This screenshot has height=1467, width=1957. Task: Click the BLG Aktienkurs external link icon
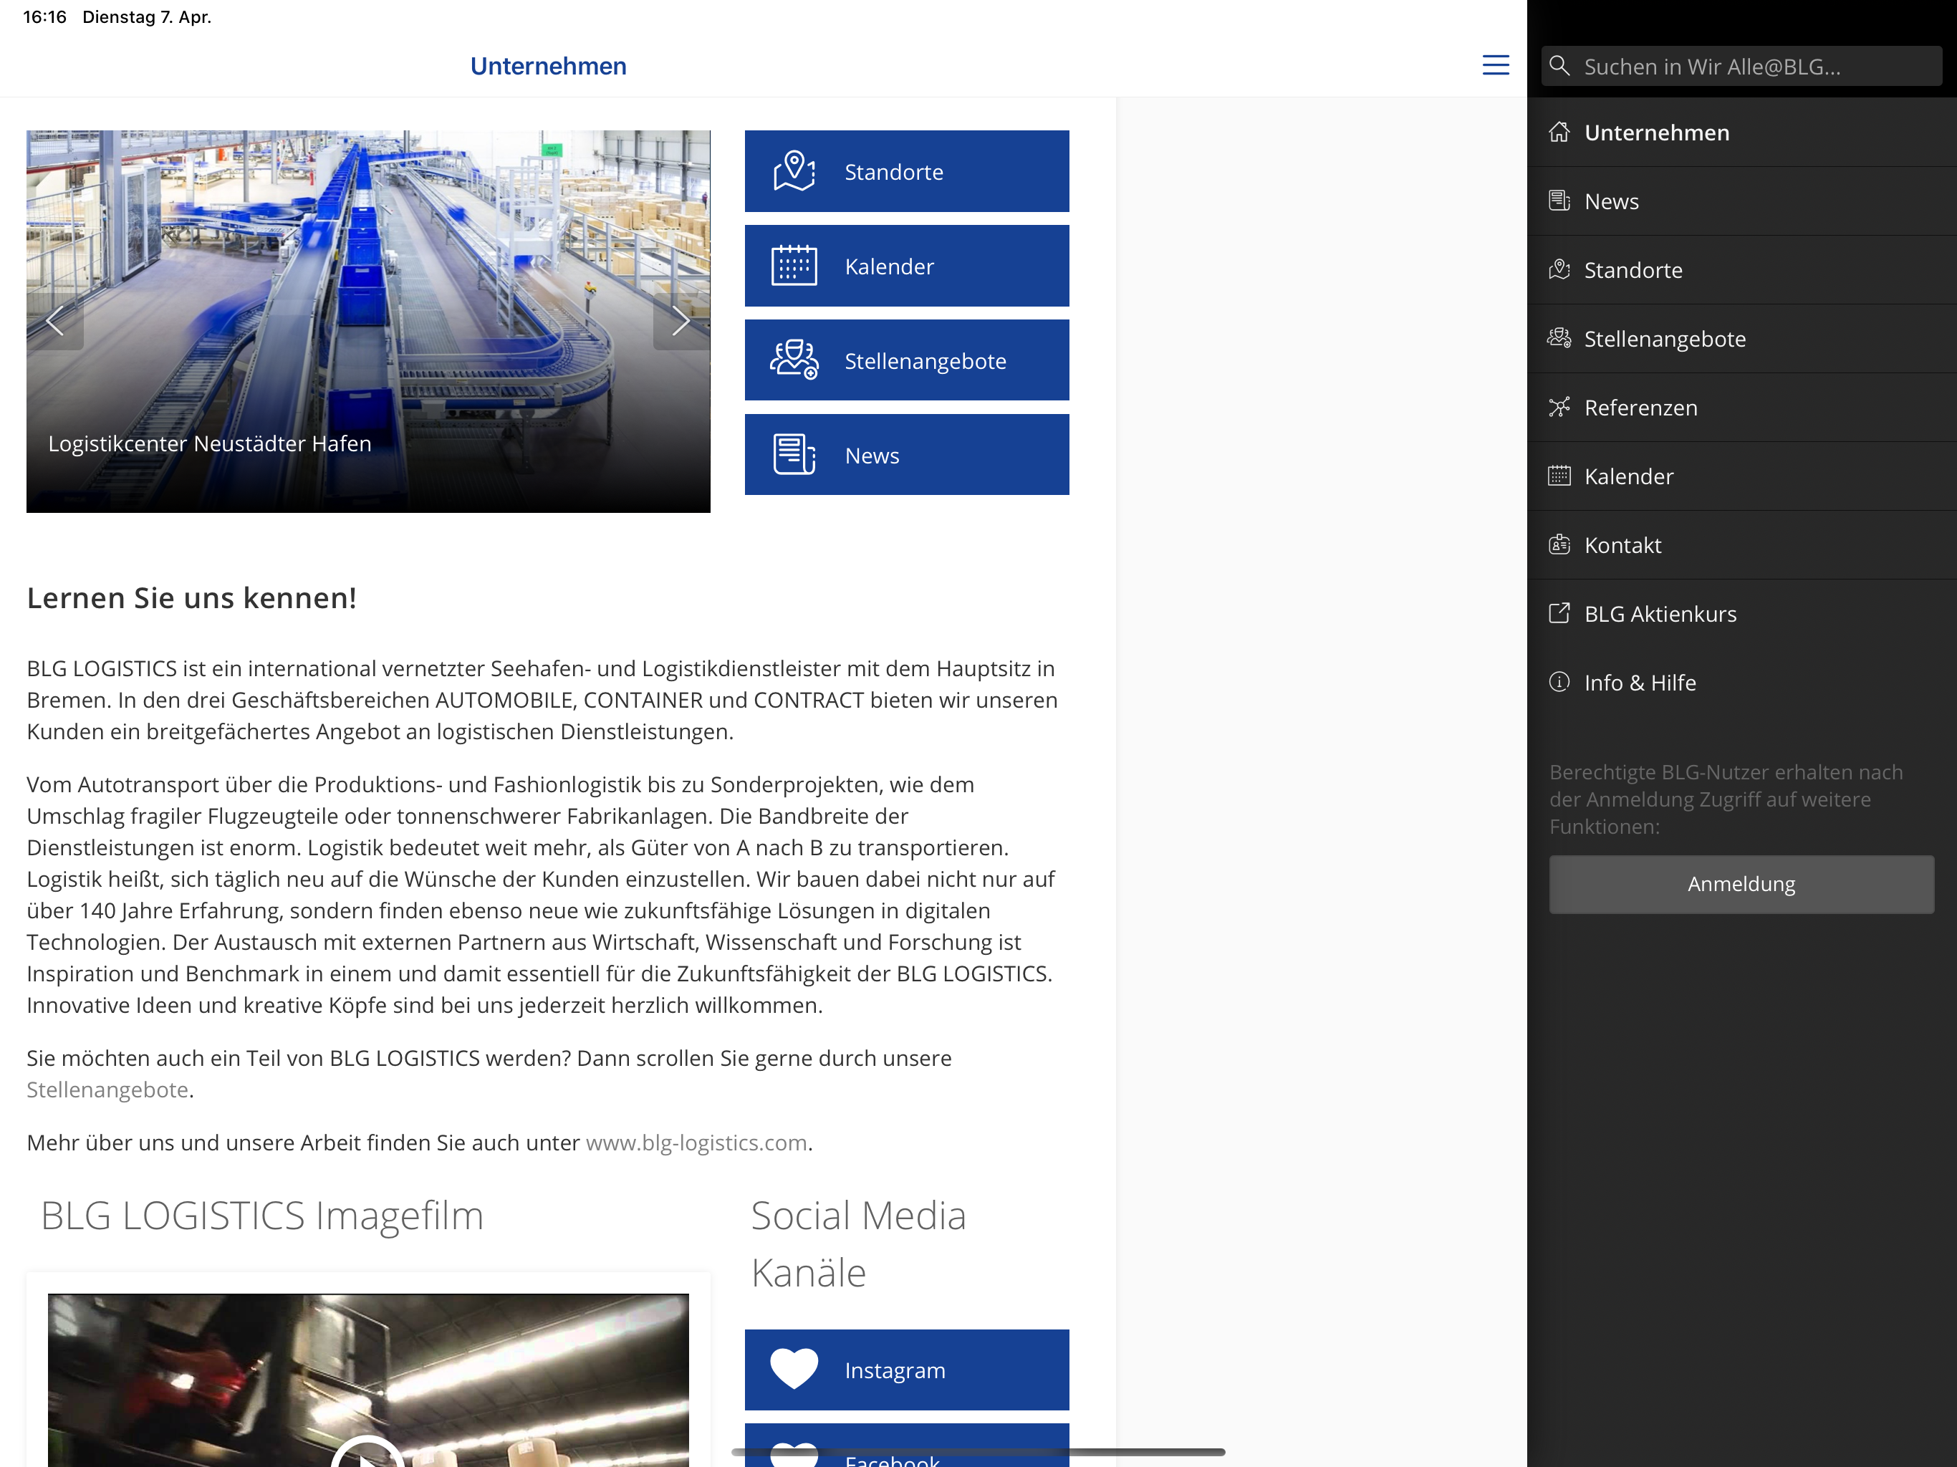(1559, 613)
